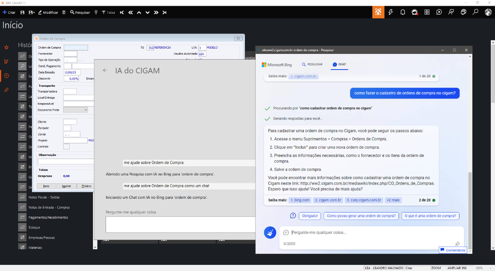Open the notifications bell icon
The image size is (495, 271).
coord(403,12)
